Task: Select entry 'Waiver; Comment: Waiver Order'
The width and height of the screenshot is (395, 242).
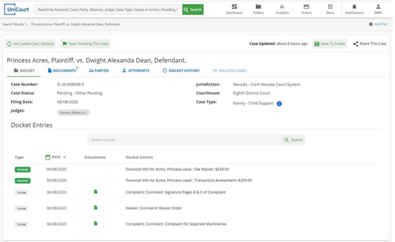Action: (153, 208)
